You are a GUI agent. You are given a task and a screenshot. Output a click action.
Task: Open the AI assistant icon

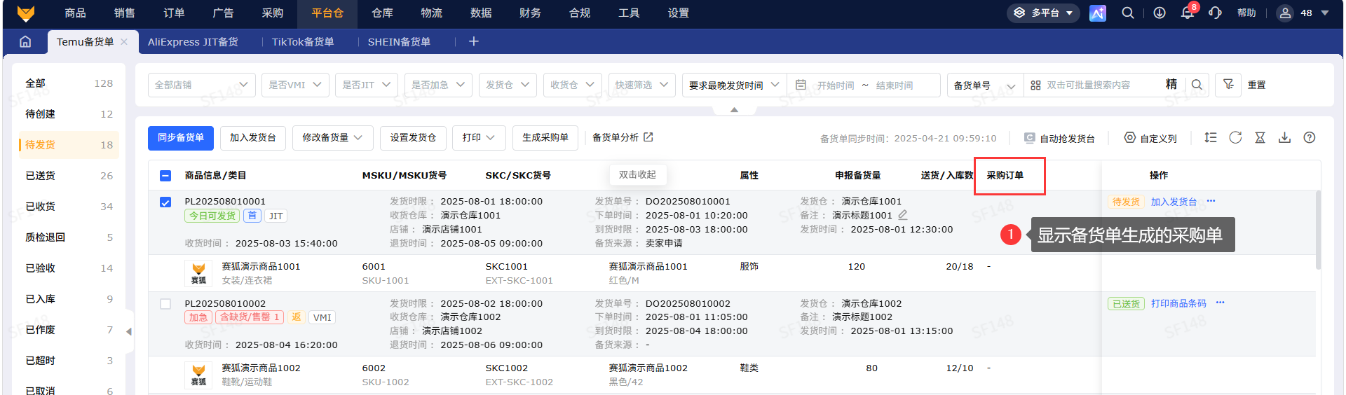coord(1097,13)
